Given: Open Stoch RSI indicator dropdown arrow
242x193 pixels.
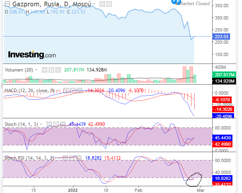Looking at the screenshot, I should 57,158.
